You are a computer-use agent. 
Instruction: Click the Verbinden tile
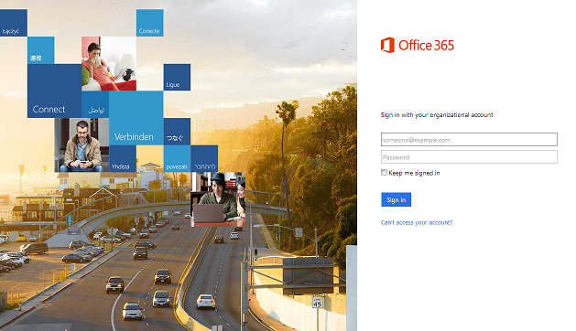(136, 118)
